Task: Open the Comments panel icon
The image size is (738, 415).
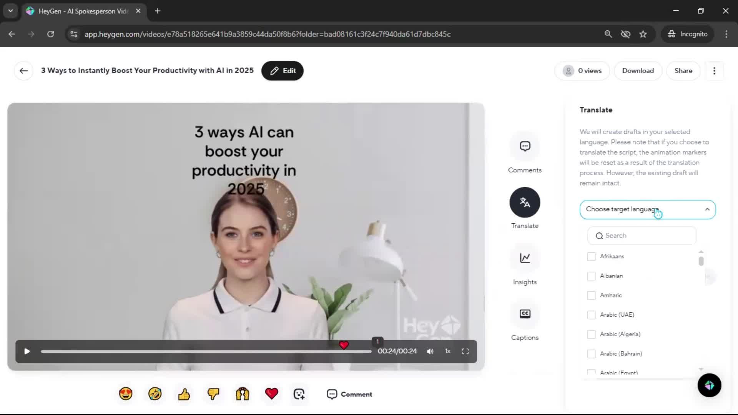Action: (x=525, y=146)
